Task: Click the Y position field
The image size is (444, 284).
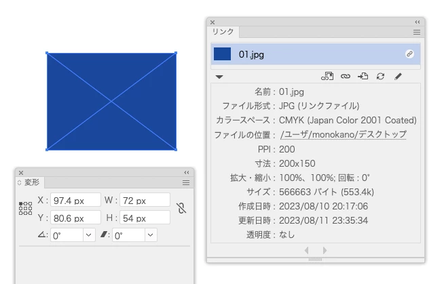Action: coord(75,218)
